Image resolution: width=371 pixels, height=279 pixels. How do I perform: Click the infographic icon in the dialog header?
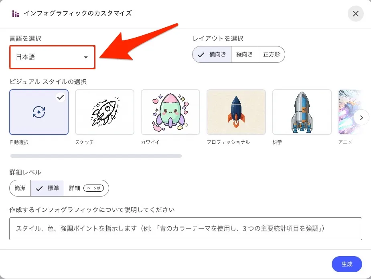16,14
